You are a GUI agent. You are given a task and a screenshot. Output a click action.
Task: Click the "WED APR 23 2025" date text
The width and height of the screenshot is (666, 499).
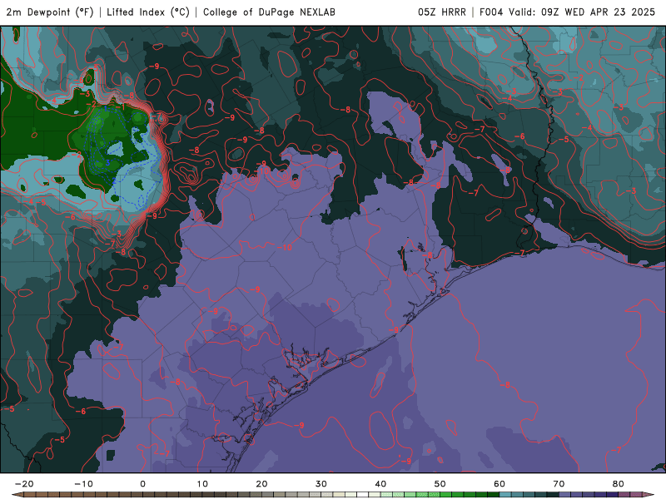click(609, 12)
